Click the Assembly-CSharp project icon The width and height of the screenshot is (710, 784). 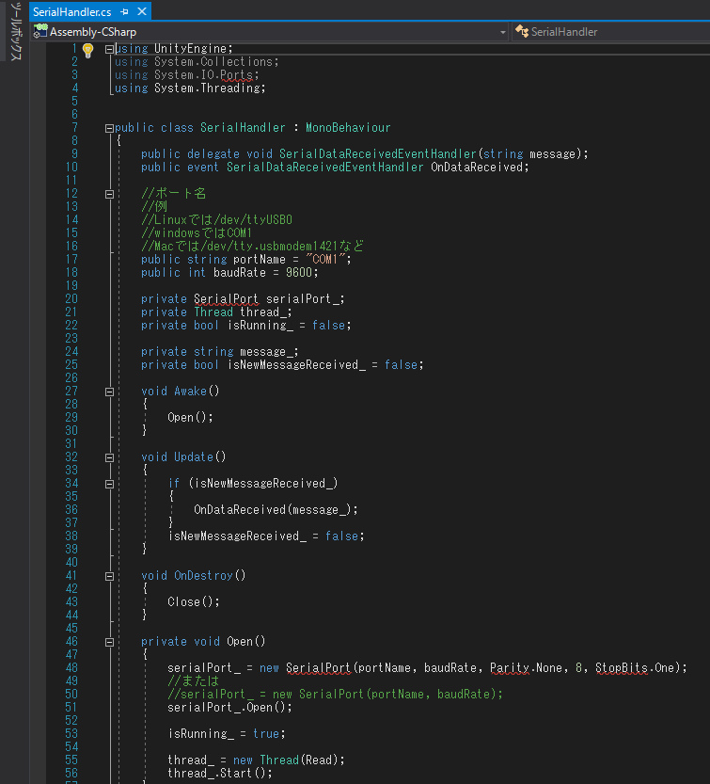[40, 31]
